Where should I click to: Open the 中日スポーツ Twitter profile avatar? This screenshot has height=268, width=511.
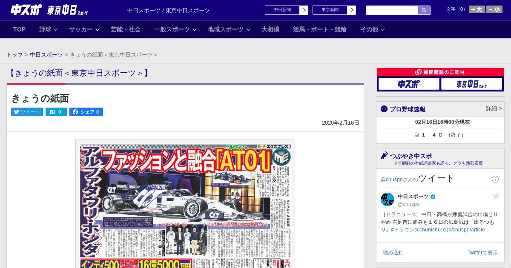point(388,200)
